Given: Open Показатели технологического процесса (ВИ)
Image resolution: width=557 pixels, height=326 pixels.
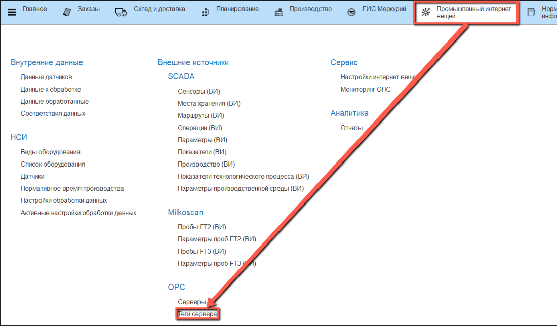Looking at the screenshot, I should coord(244,177).
